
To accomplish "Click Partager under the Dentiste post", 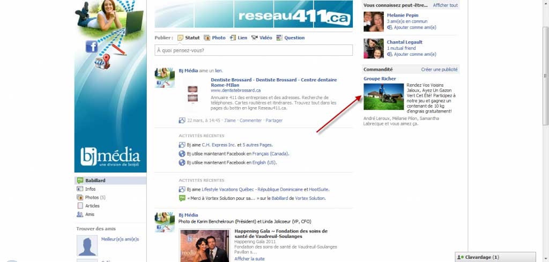I will click(274, 121).
